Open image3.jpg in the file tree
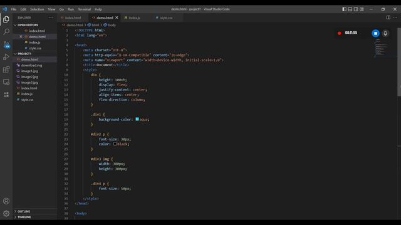 (x=29, y=82)
